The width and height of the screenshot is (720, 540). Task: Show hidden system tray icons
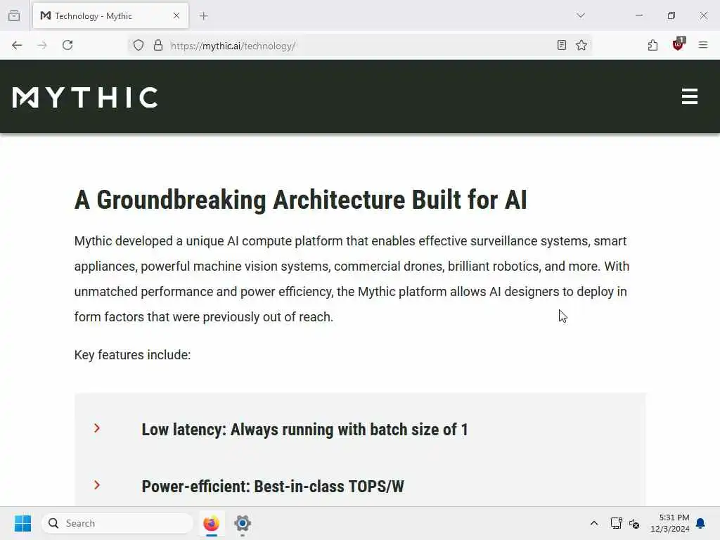(x=593, y=523)
